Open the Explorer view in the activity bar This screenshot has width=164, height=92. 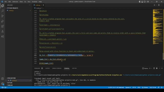3,6
